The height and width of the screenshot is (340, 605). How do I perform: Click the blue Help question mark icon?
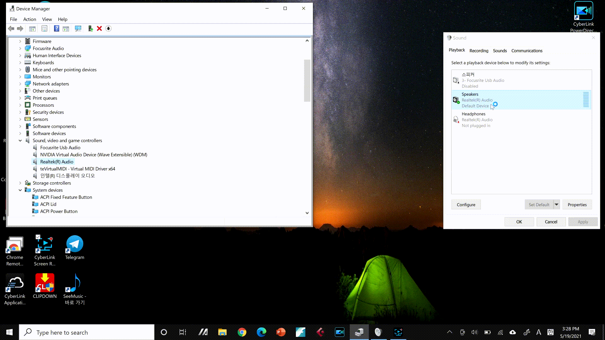(56, 29)
